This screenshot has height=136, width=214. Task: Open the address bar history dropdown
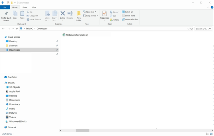(x=188, y=29)
